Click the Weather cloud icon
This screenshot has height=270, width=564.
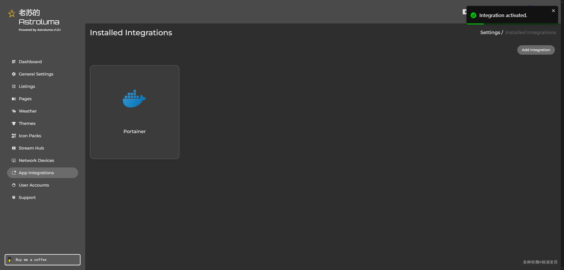point(14,111)
